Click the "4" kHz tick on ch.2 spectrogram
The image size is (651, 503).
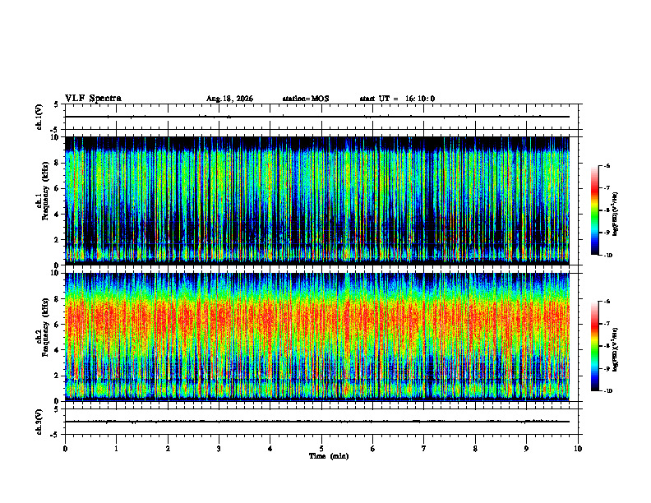(x=57, y=350)
